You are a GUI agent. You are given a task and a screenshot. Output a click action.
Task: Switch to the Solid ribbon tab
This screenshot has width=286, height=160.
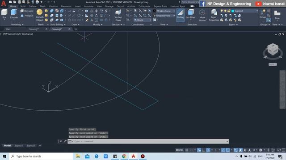(x=23, y=6)
